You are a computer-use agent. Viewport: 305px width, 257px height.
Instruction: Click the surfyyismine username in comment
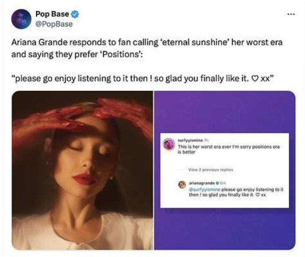point(190,140)
